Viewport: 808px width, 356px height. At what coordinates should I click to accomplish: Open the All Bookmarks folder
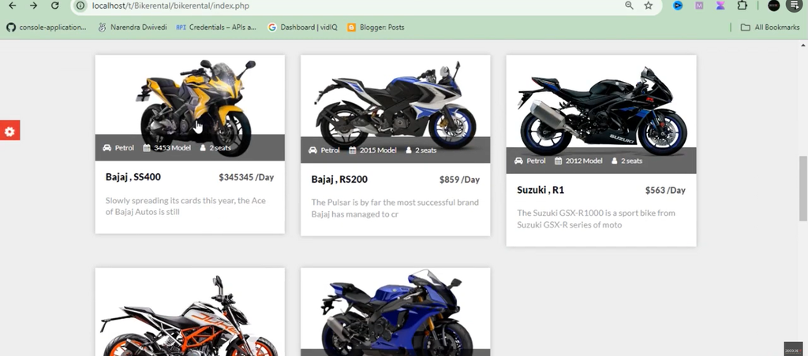(770, 28)
